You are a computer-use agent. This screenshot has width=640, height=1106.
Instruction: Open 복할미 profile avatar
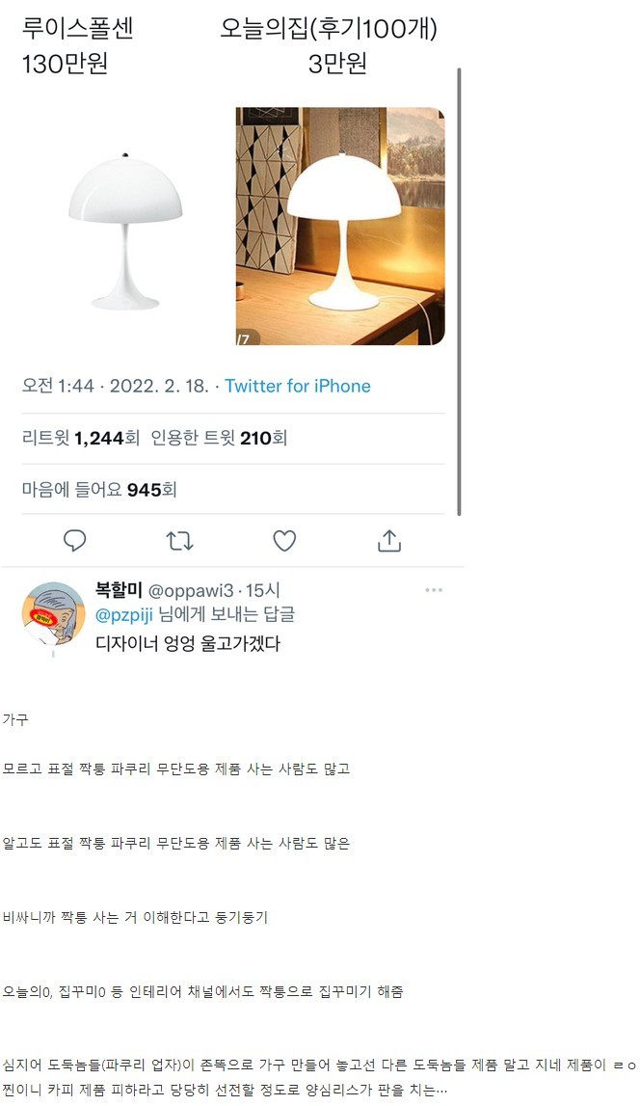pos(54,613)
